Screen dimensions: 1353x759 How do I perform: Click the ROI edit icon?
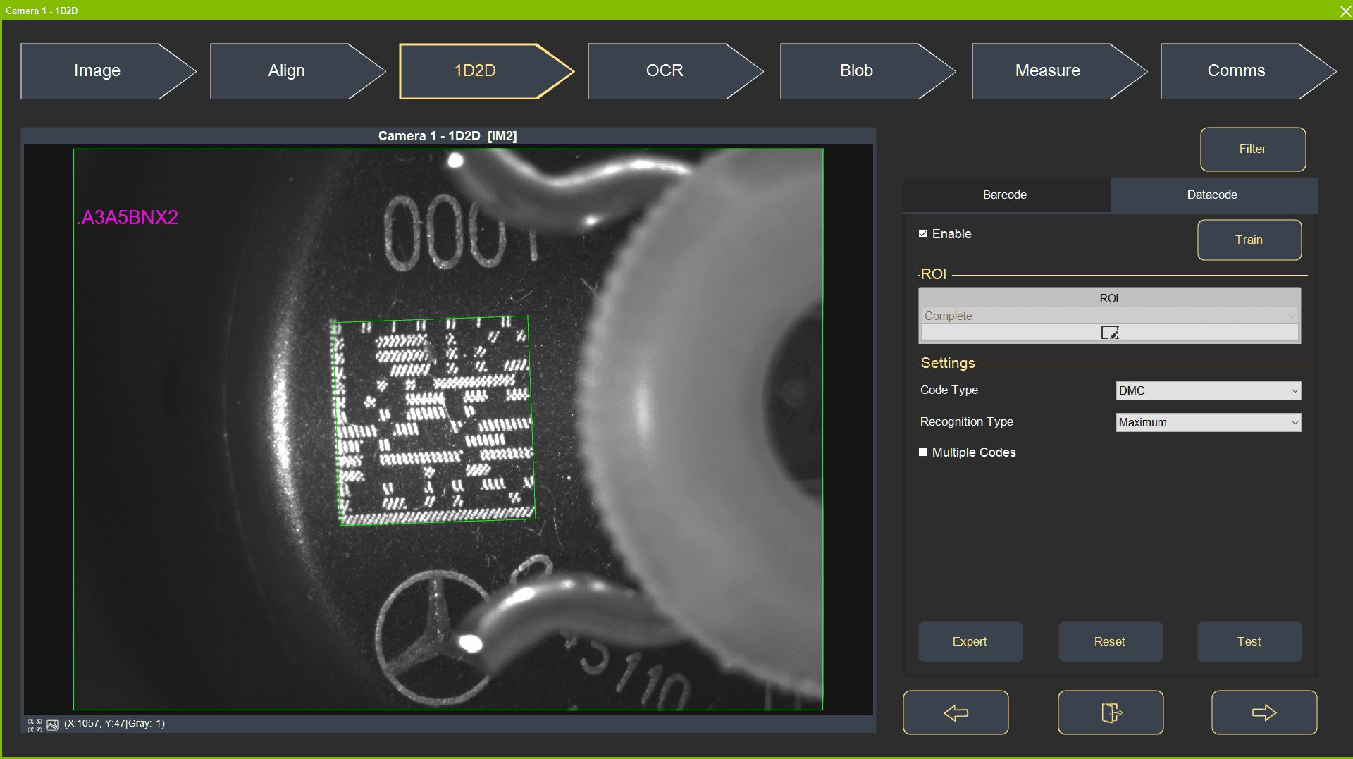pos(1109,333)
